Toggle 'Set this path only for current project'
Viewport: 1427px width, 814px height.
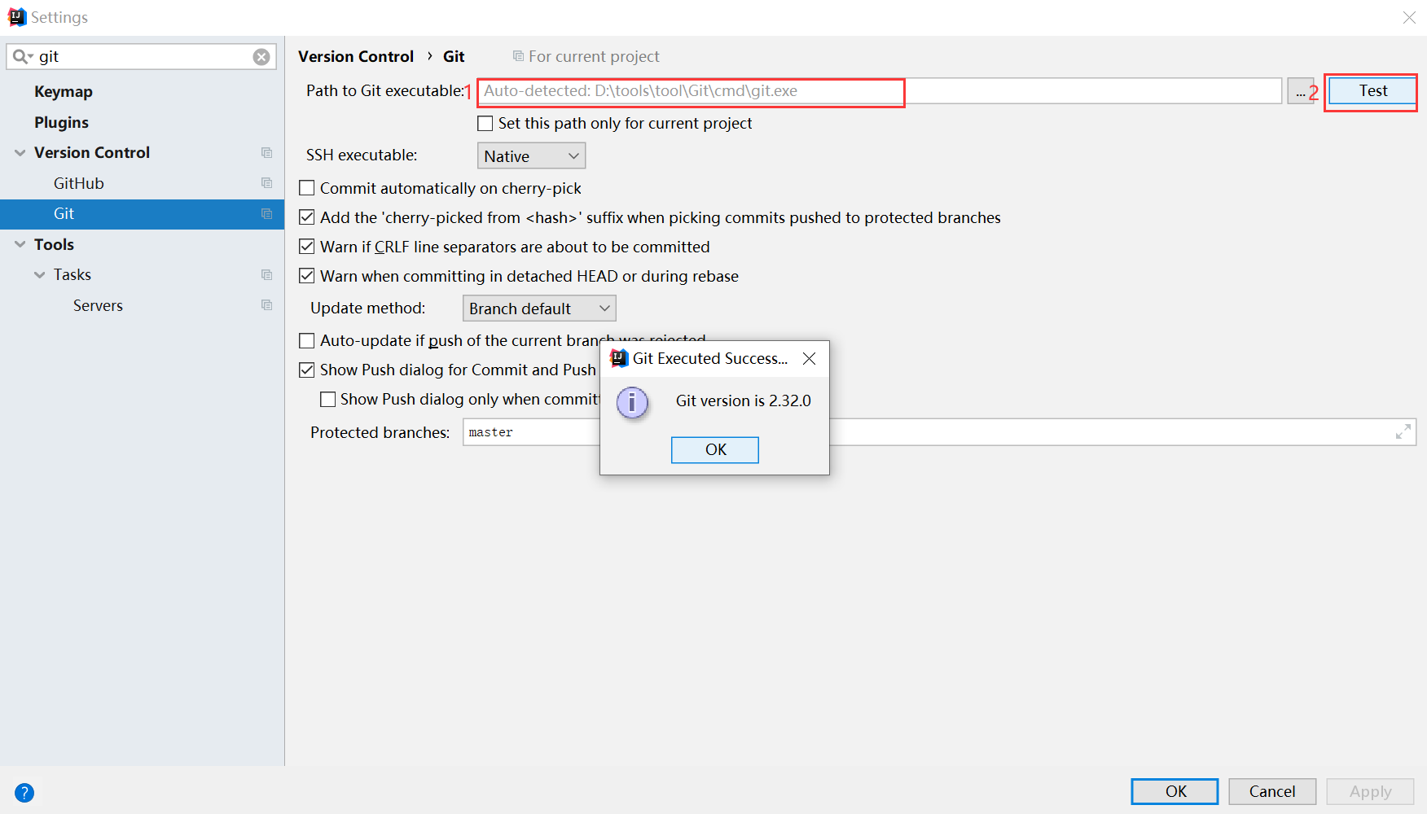point(485,124)
